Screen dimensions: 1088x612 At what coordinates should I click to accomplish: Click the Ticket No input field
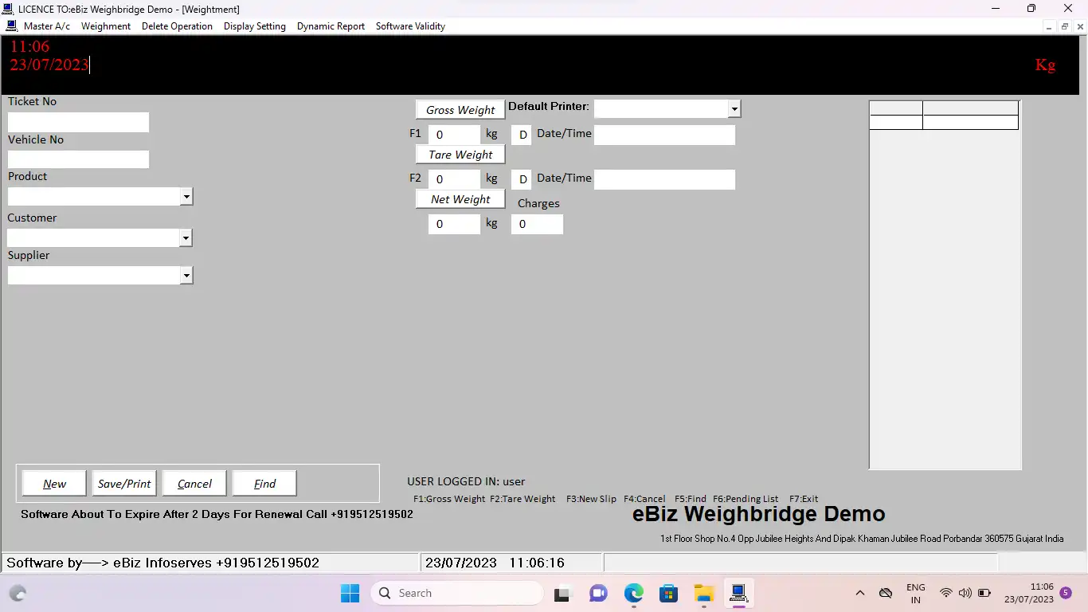click(x=78, y=122)
